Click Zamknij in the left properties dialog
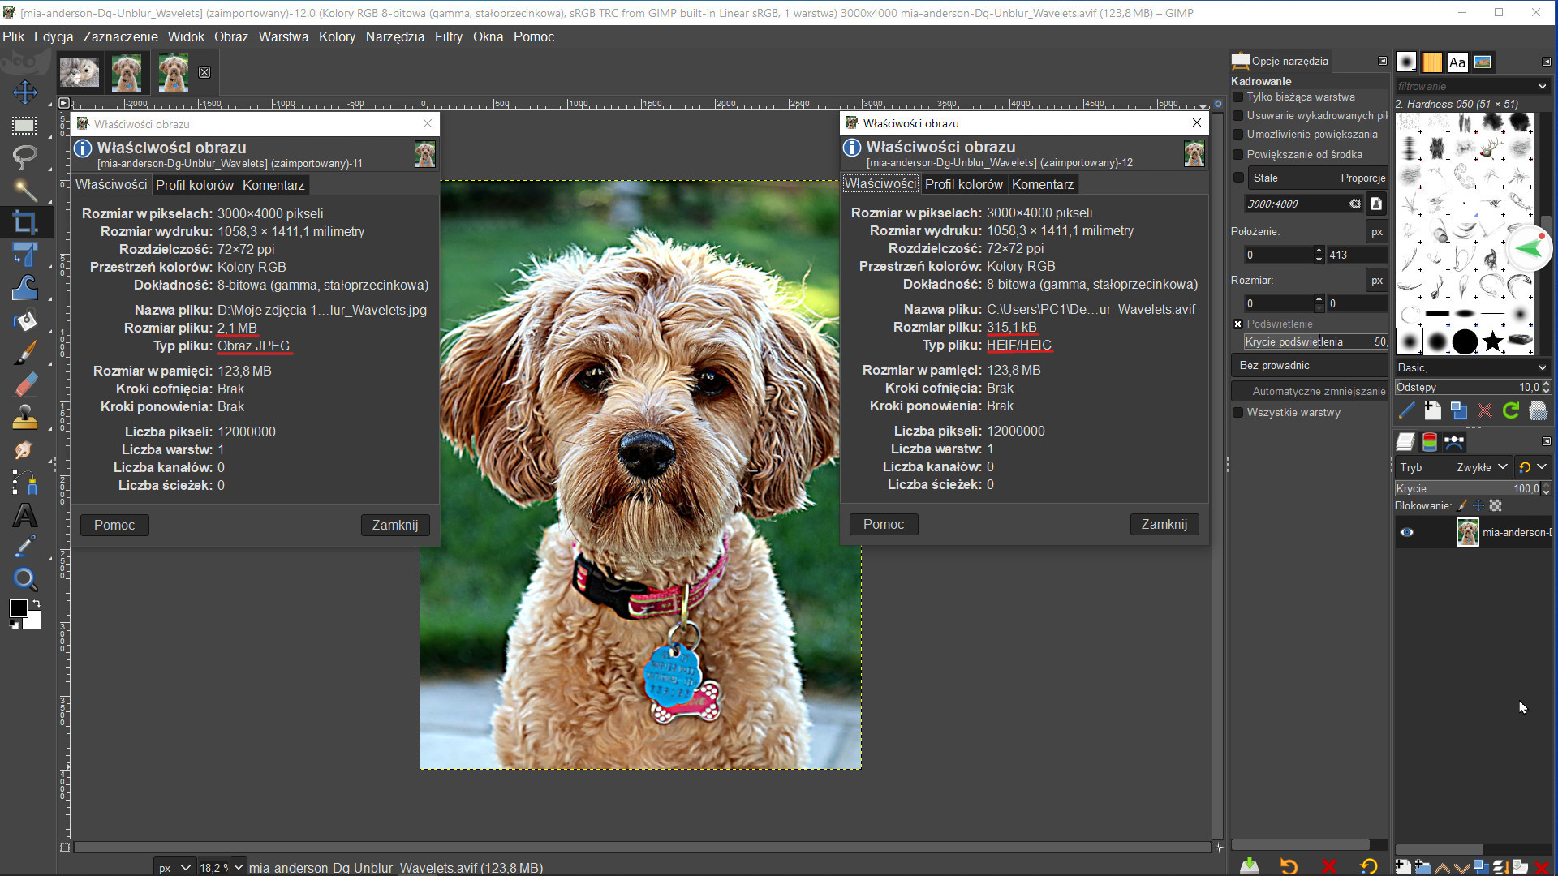 pos(394,526)
